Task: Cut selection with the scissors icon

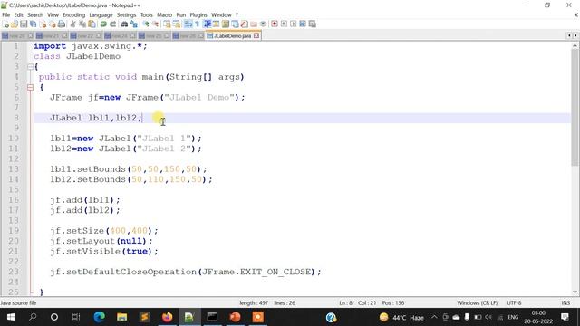Action: tap(72, 24)
